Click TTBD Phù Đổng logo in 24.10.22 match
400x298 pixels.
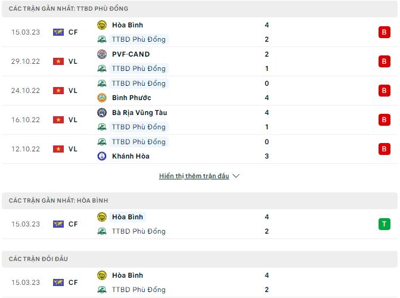click(x=101, y=83)
